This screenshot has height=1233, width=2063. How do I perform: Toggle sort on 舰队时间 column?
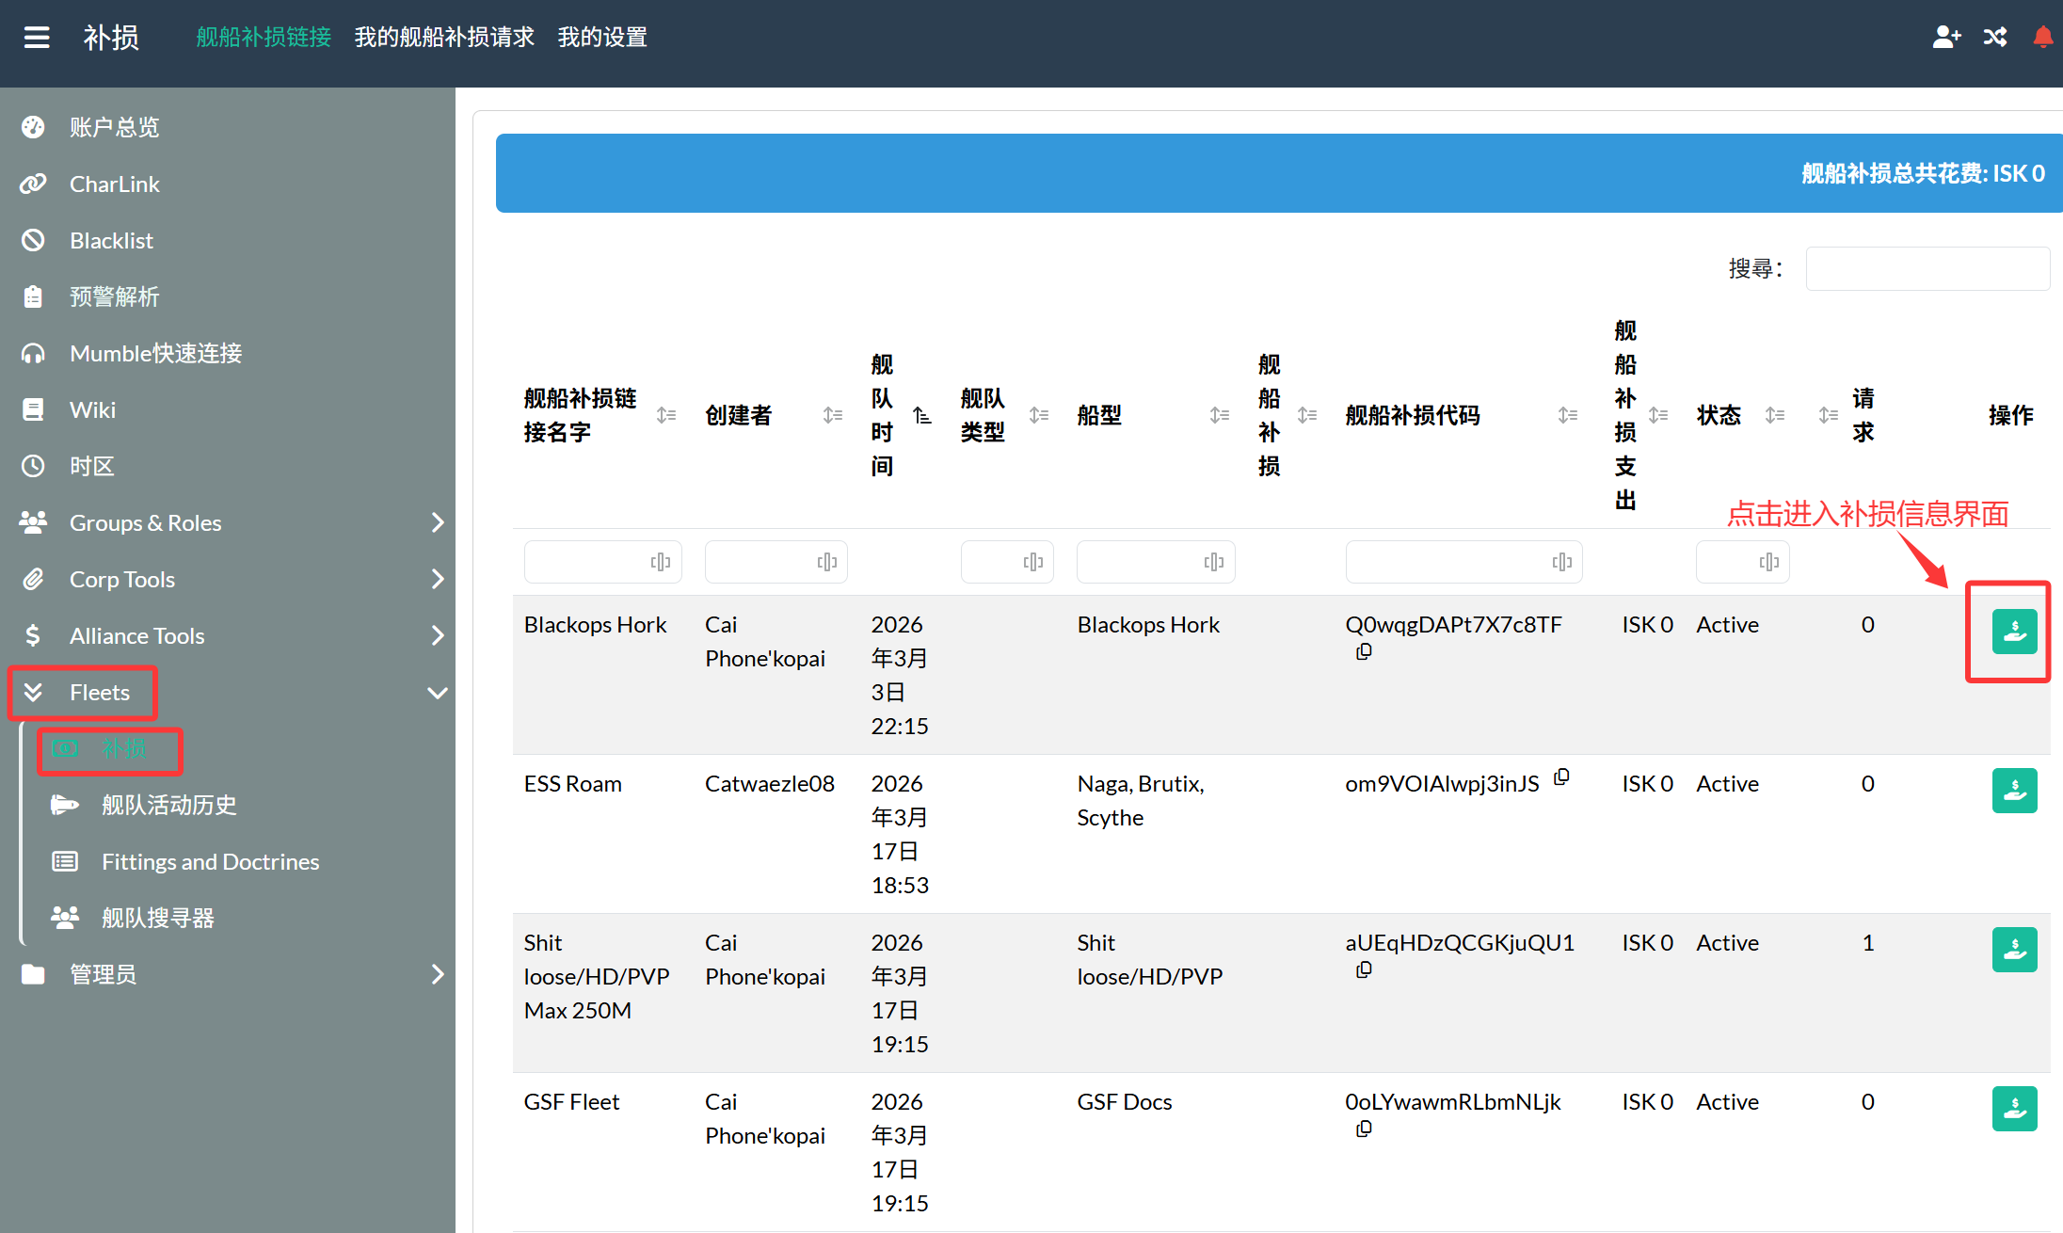click(x=922, y=415)
